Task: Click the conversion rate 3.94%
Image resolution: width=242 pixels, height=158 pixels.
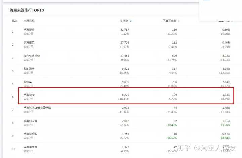Action: 226,69
